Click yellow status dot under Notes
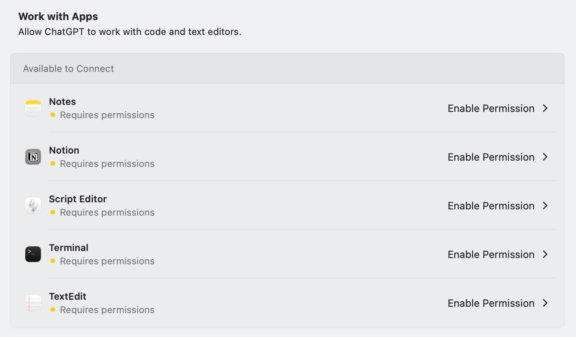Screen dimensions: 576x337 pyautogui.click(x=53, y=115)
